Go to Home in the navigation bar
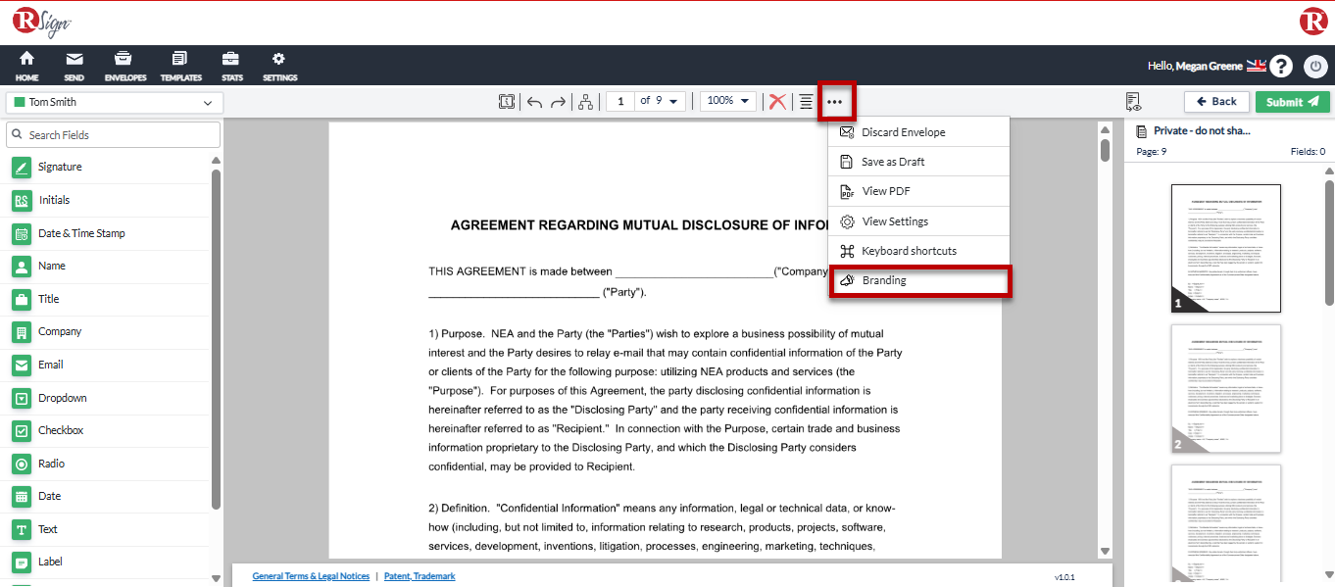Screen dimensions: 1335x587 [x=26, y=66]
